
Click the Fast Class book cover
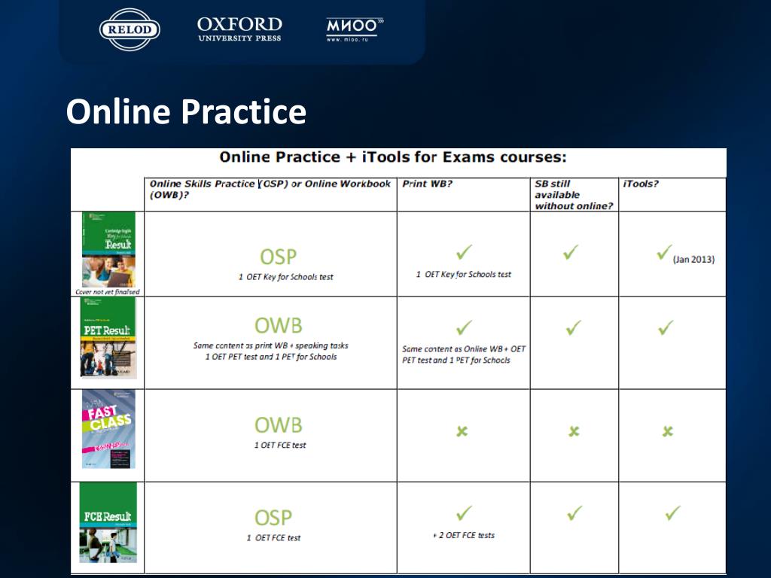[x=108, y=429]
